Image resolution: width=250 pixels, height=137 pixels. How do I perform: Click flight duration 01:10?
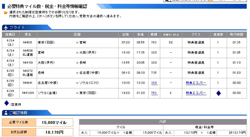pos(237,62)
